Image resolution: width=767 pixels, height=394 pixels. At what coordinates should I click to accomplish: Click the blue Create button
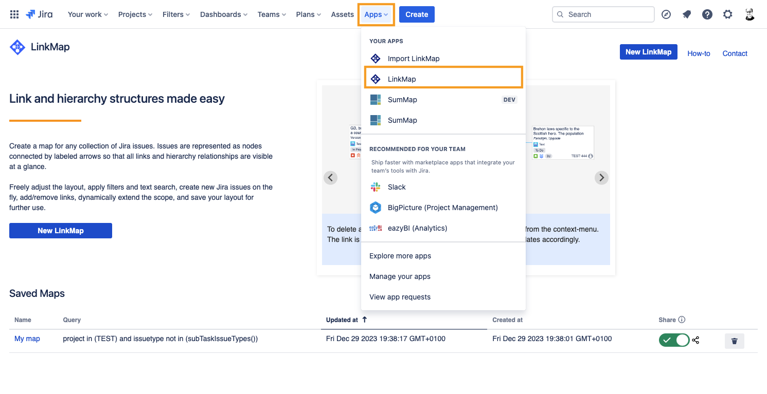[x=417, y=14]
